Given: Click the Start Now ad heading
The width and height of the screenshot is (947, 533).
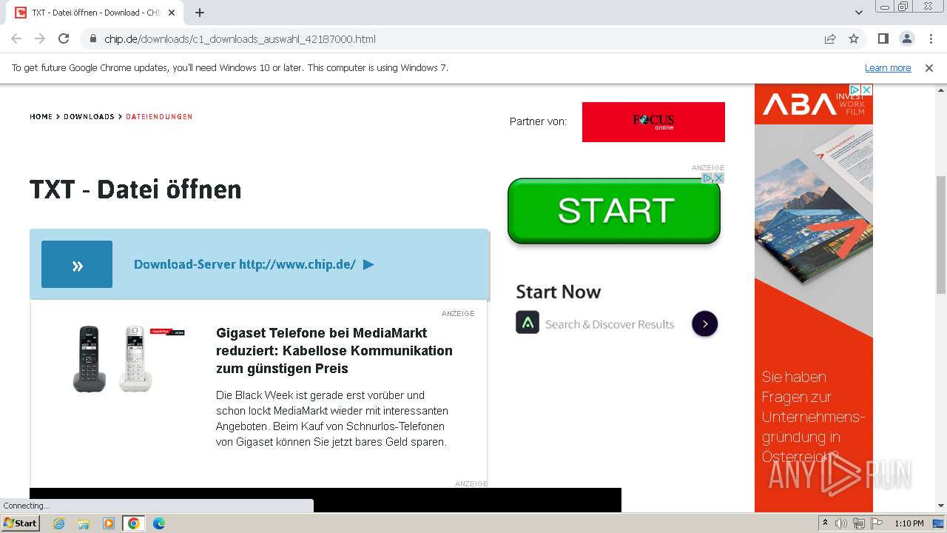Looking at the screenshot, I should tap(558, 292).
